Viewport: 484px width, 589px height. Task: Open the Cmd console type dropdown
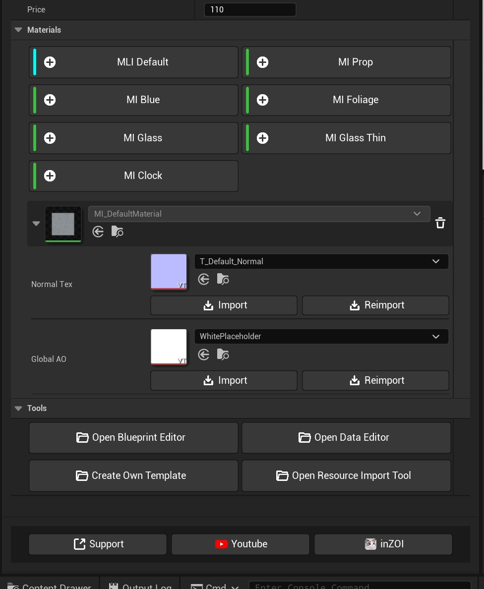click(x=215, y=586)
